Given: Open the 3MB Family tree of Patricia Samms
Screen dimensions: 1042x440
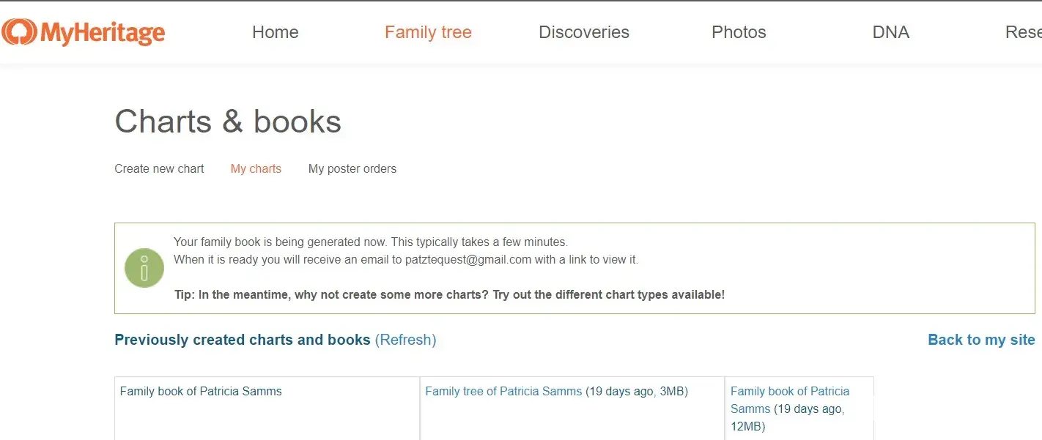Looking at the screenshot, I should (503, 391).
